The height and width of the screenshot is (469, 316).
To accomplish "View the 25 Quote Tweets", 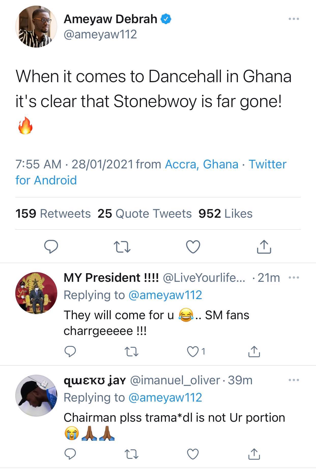I will (144, 214).
